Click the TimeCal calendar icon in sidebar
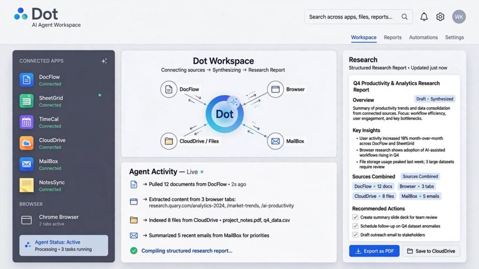This screenshot has height=269, width=479. (27, 122)
